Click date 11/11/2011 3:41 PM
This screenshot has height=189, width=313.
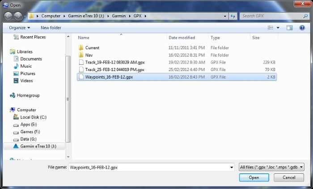pyautogui.click(x=186, y=48)
